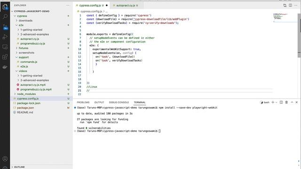Place cursor on line 21 comment
301x169 pixels.
coord(88,91)
